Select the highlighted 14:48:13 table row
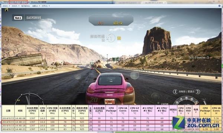 (x=87, y=122)
